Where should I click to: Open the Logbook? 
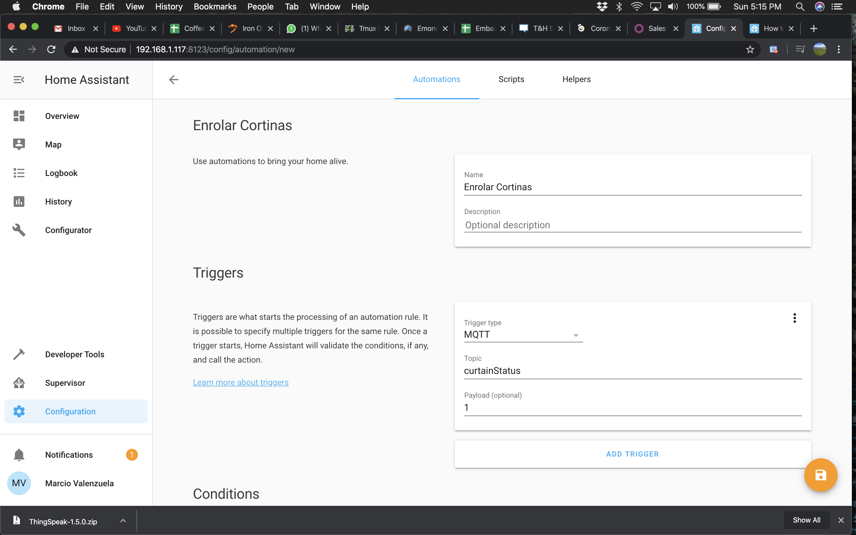pos(61,173)
